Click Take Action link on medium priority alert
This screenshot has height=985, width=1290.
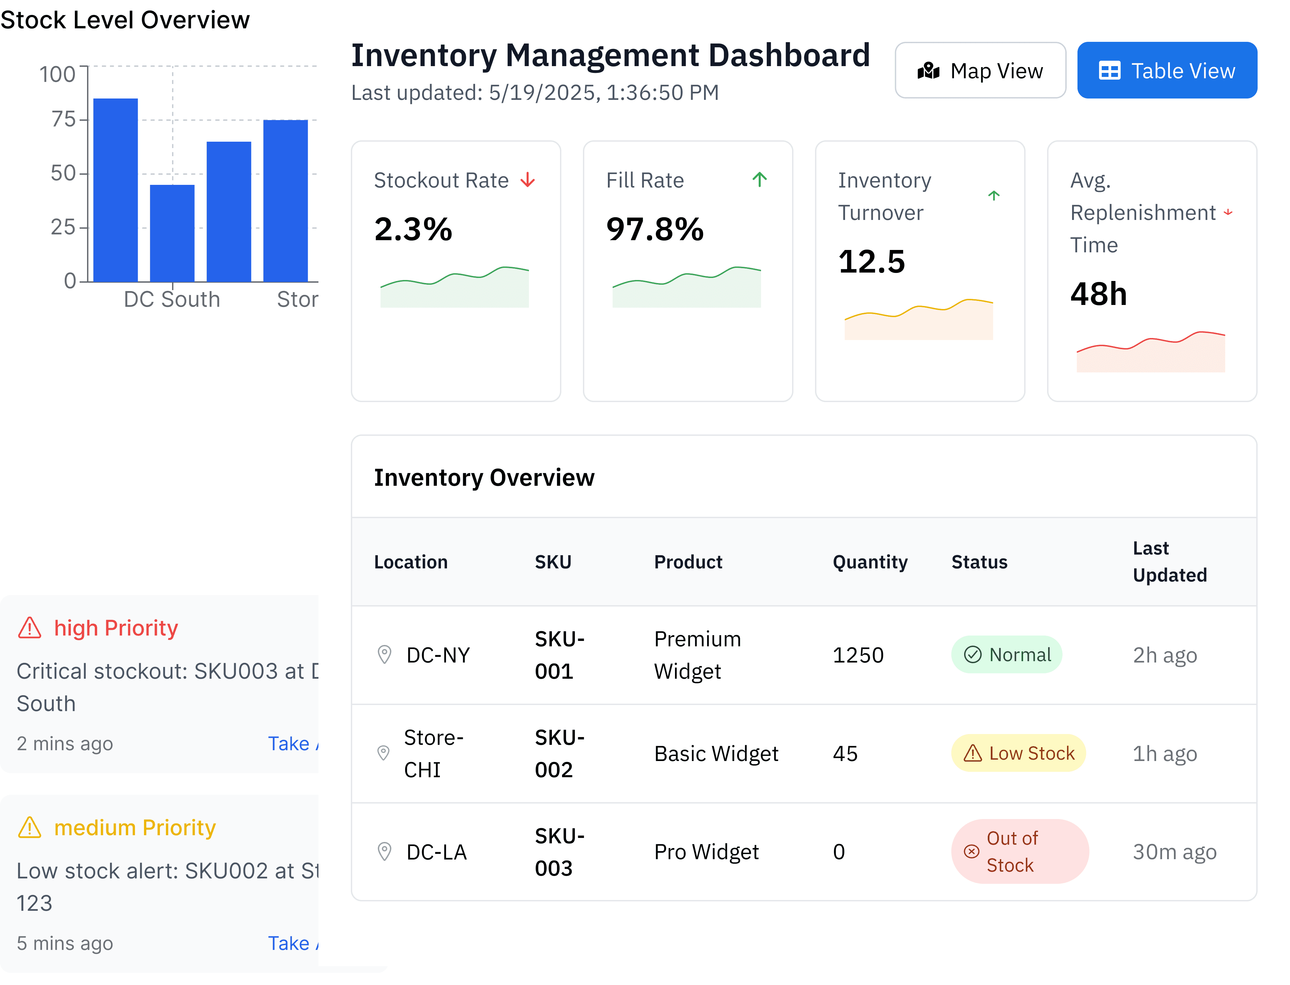(x=292, y=943)
